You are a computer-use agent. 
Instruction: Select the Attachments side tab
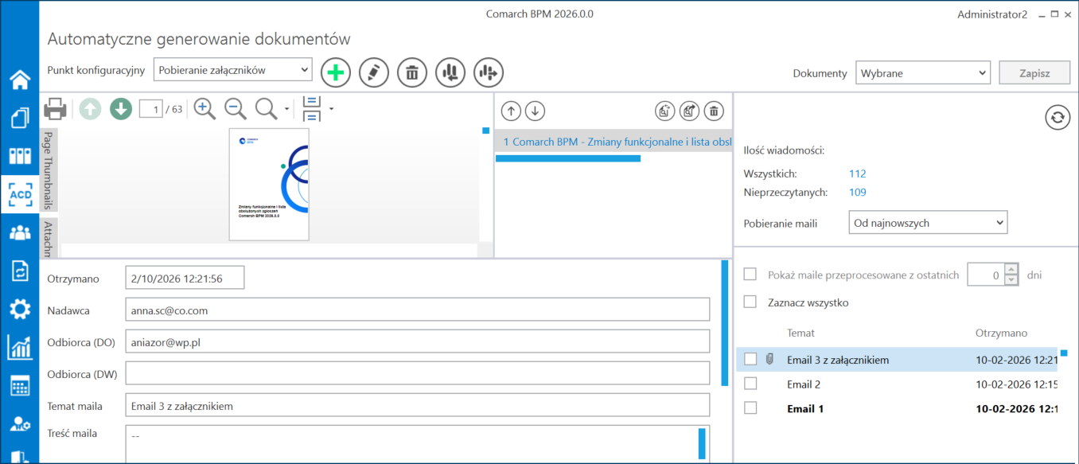pos(49,238)
